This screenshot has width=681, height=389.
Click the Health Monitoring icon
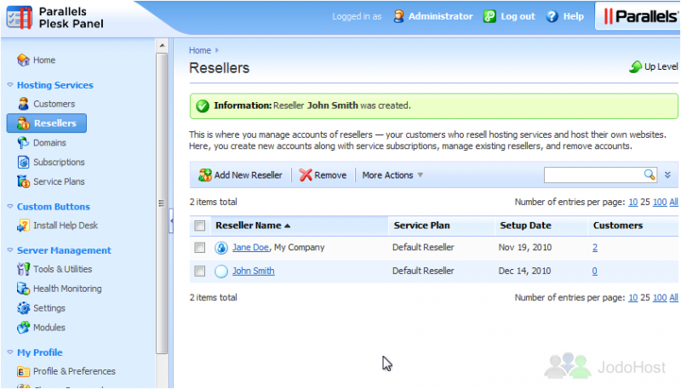23,289
